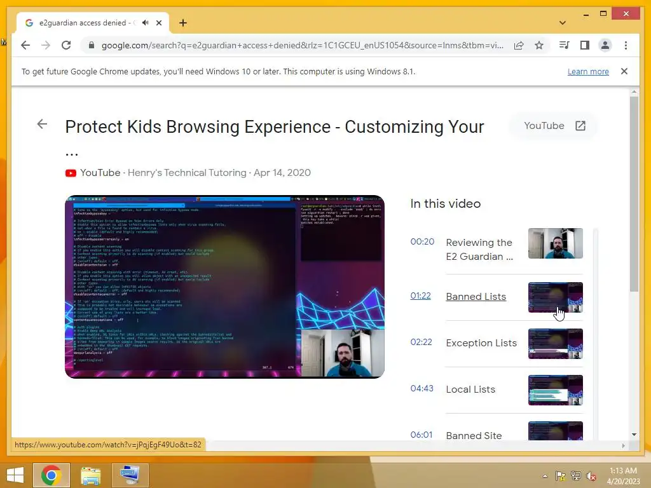Open a new tab
The image size is (651, 488).
click(x=183, y=23)
